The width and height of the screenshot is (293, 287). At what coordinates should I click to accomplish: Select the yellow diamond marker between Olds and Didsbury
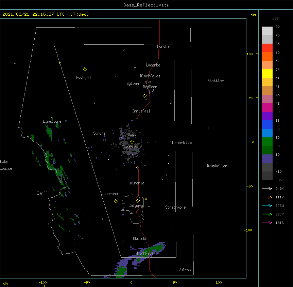point(132,142)
